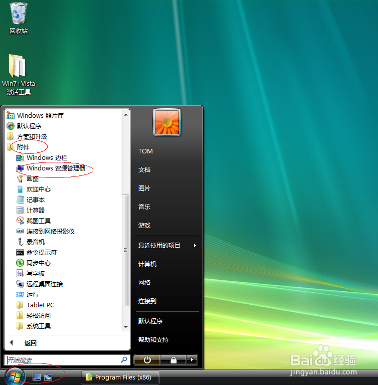
Task: Click the Windows Start orb
Action: click(15, 376)
